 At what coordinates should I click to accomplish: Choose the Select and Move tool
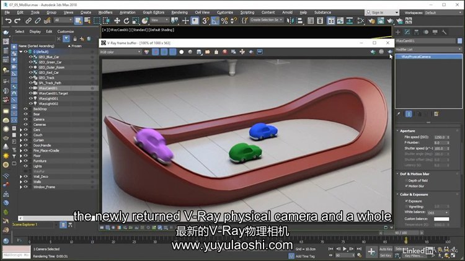click(x=117, y=20)
